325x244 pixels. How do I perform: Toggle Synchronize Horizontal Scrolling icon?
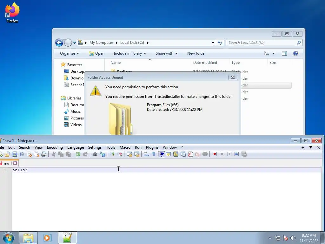tap(137, 154)
